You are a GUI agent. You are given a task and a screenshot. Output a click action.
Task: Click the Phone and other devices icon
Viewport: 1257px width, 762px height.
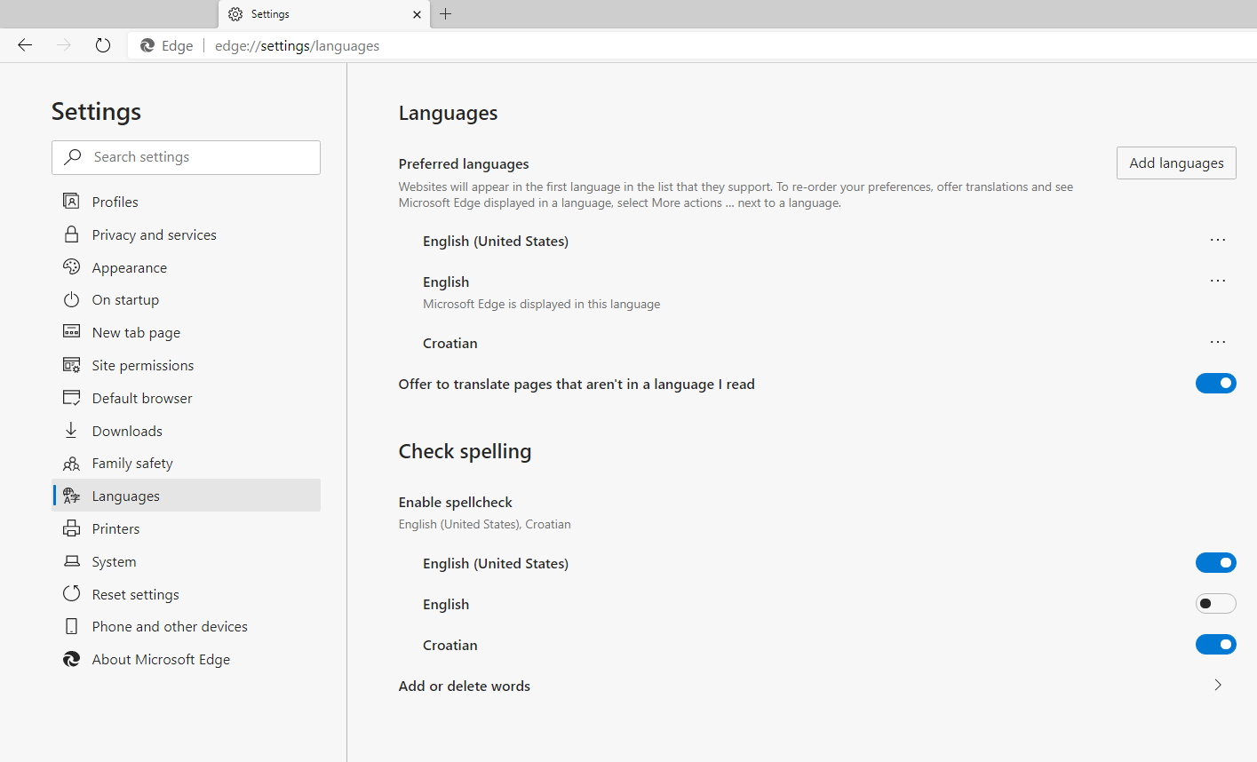point(71,626)
